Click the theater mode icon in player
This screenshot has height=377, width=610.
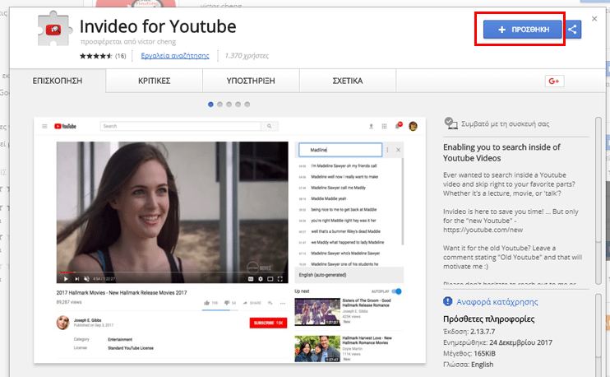[270, 279]
